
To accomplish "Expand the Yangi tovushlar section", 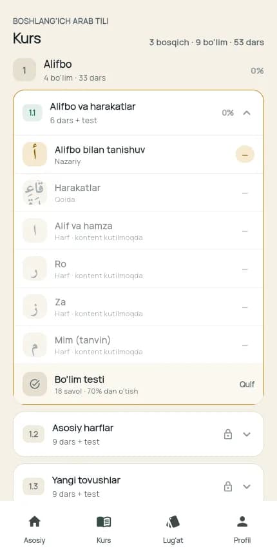I will (247, 487).
